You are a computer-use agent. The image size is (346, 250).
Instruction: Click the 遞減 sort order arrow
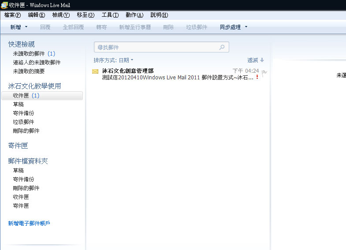(262, 60)
